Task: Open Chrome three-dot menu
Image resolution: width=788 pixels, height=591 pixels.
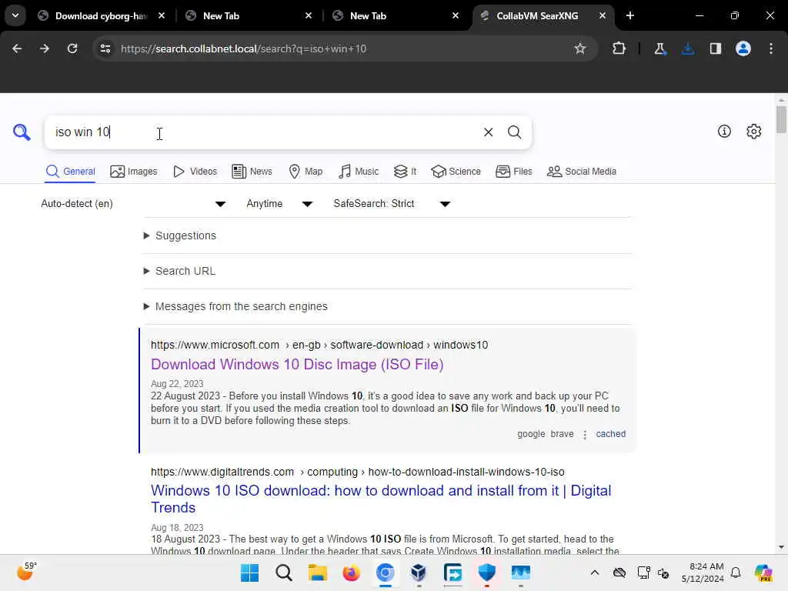Action: [x=771, y=48]
